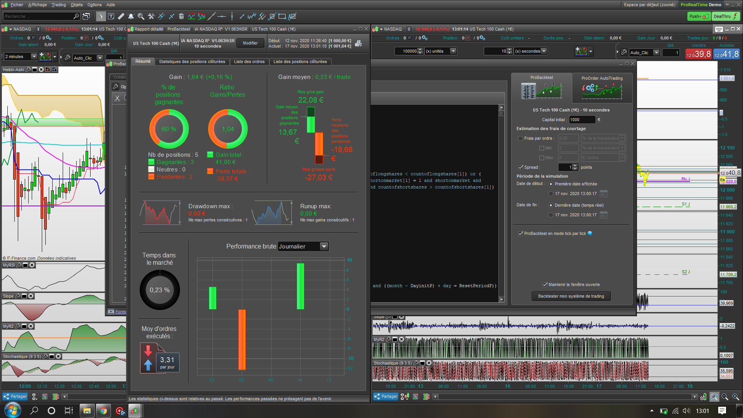The height and width of the screenshot is (418, 743).
Task: Open the Journalier performance dropdown
Action: tap(324, 247)
